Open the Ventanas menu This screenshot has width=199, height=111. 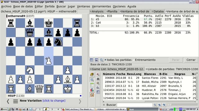83,6
